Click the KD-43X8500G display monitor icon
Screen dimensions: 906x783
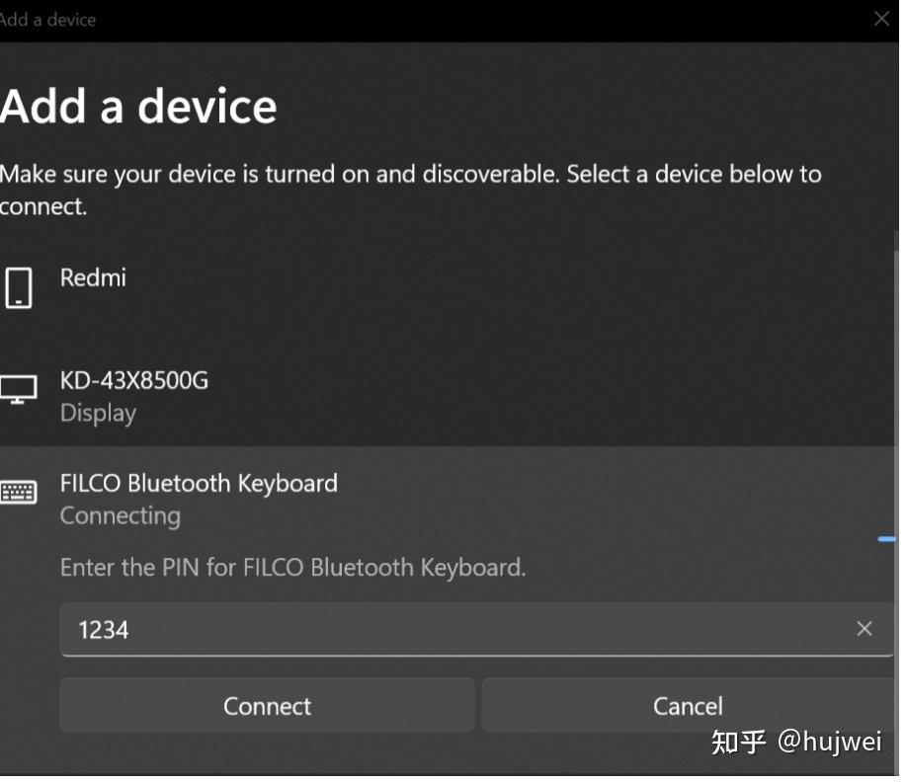pos(19,389)
